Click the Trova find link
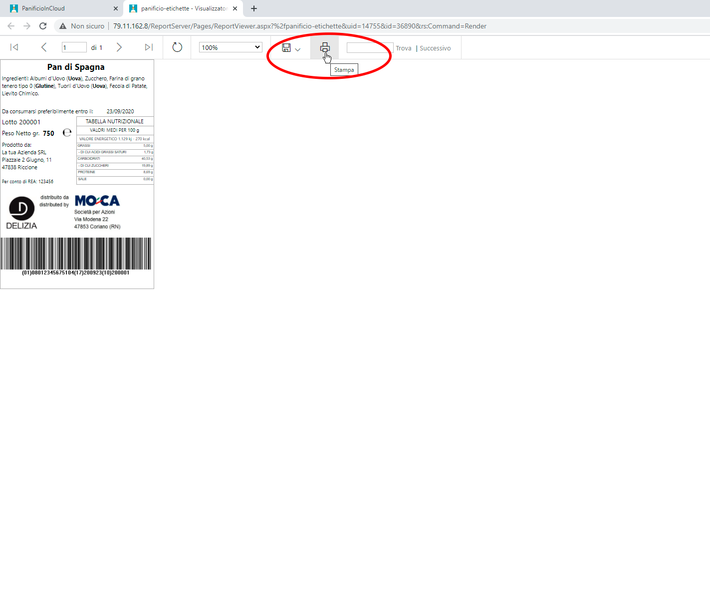The image size is (710, 605). (x=403, y=48)
